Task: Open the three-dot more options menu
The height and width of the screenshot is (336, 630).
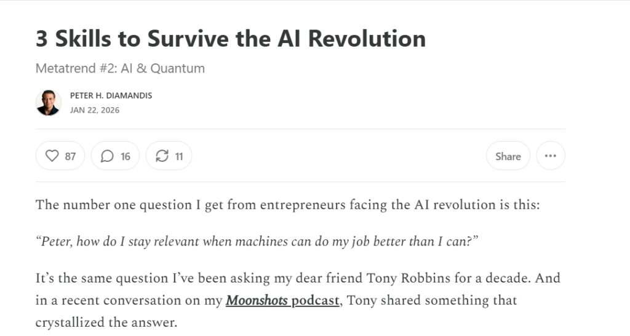Action: point(551,156)
